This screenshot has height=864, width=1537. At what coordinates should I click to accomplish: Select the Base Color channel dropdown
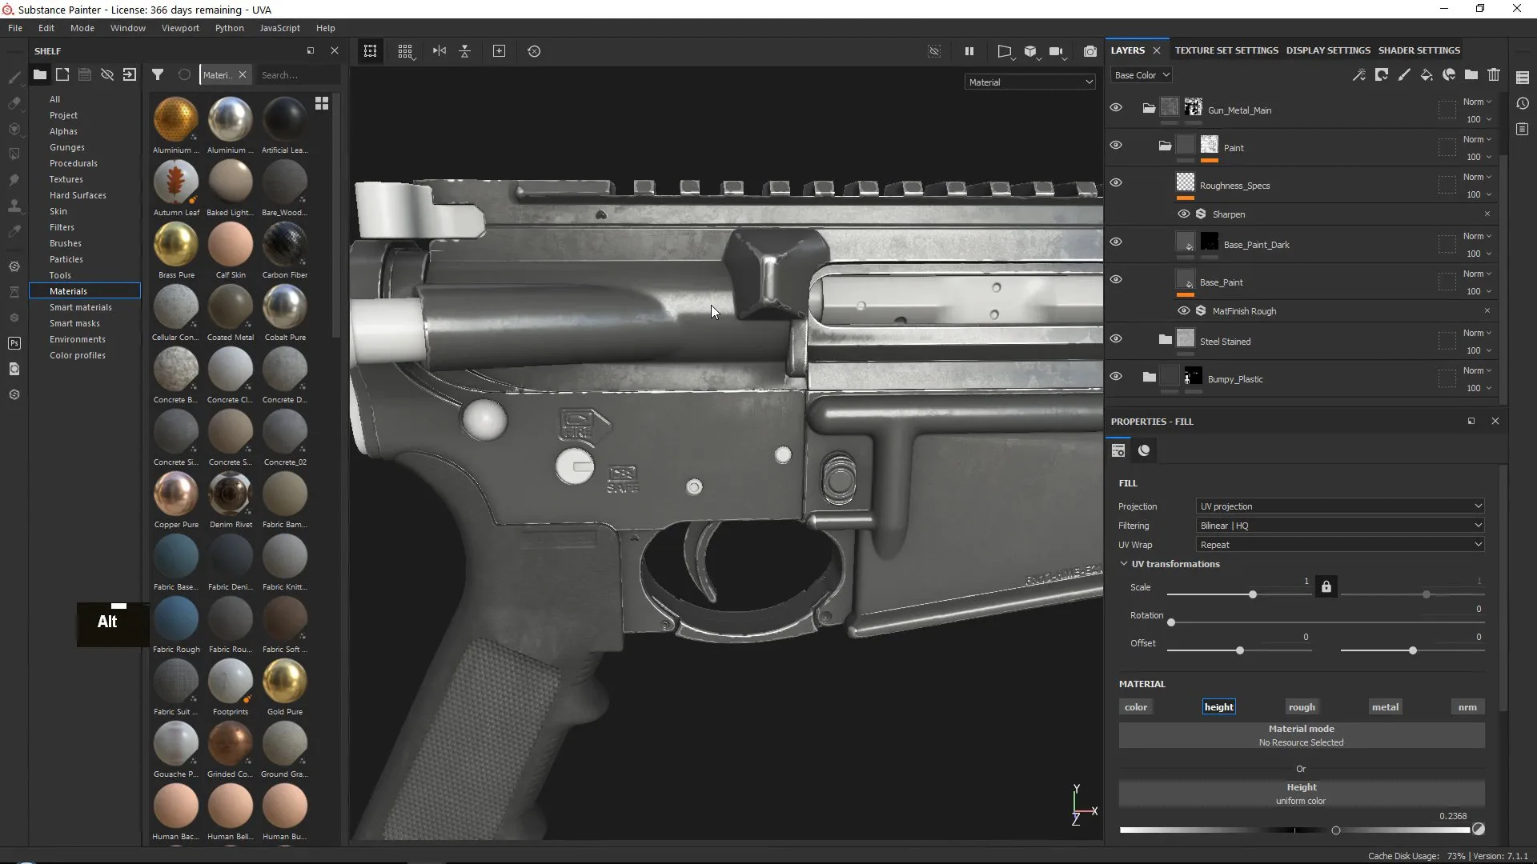click(1140, 74)
